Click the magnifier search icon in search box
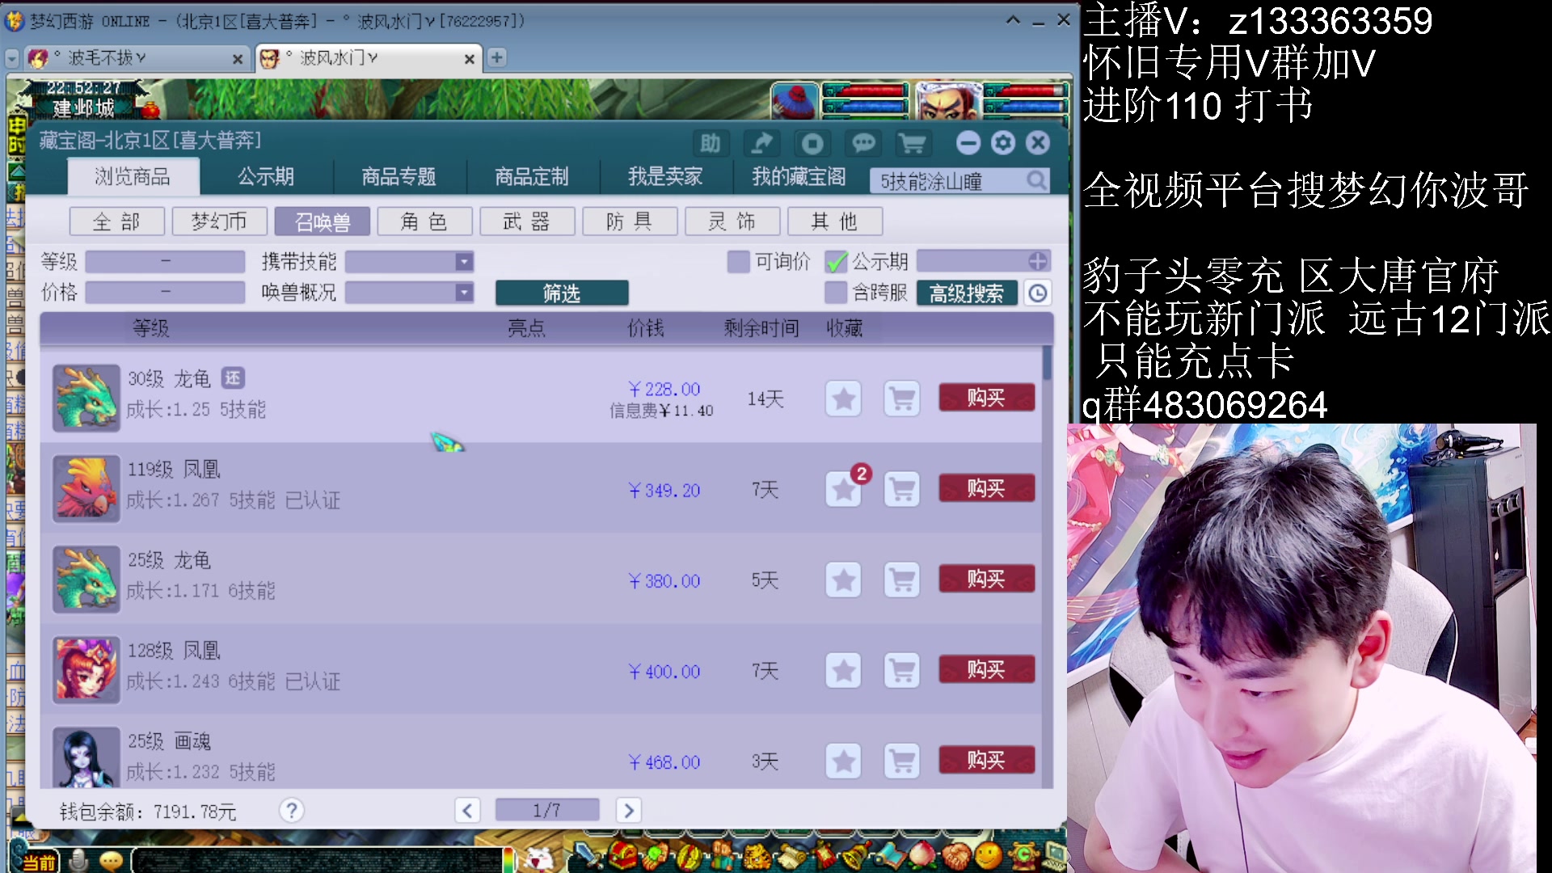 tap(1035, 180)
